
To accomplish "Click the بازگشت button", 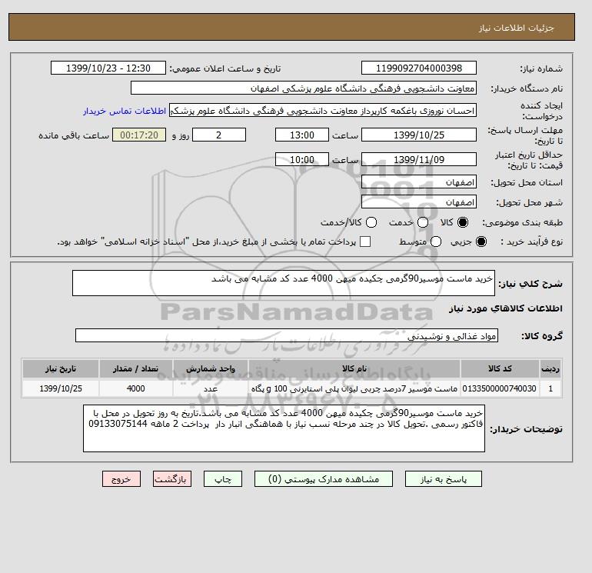I will point(172,479).
